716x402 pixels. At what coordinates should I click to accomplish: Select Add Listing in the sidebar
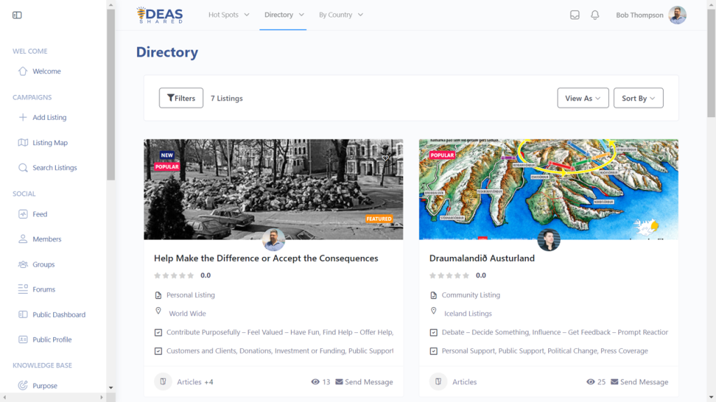(50, 117)
